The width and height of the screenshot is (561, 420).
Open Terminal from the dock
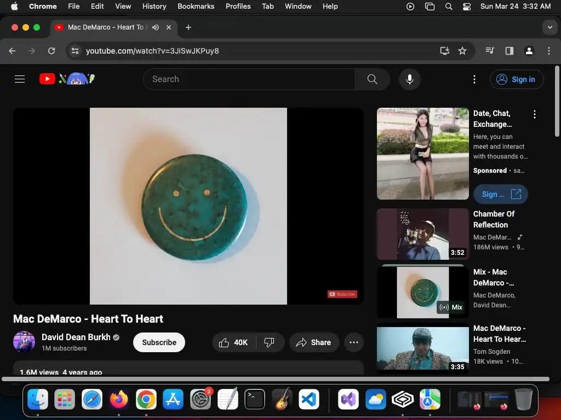click(254, 399)
